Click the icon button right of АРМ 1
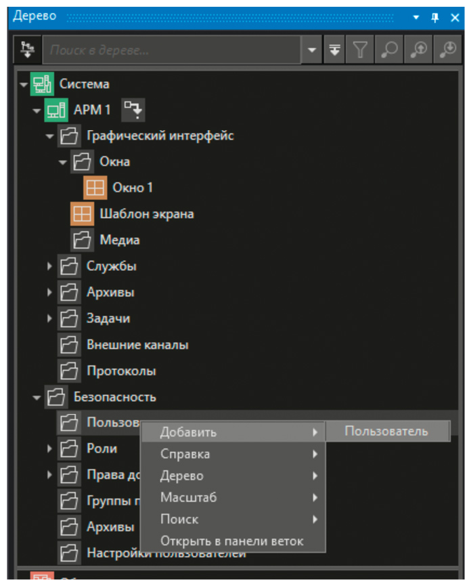 (x=133, y=110)
